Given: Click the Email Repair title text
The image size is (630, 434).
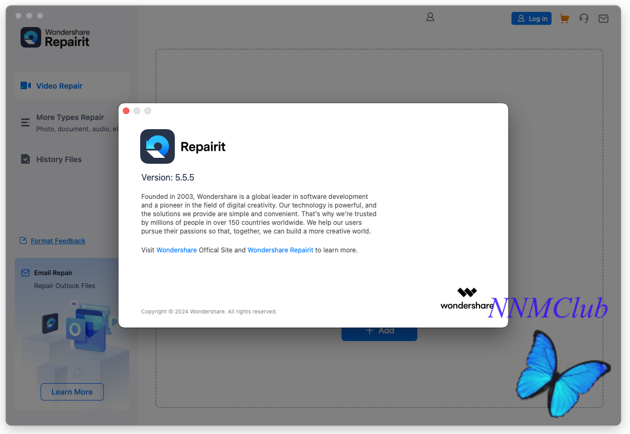Looking at the screenshot, I should (53, 273).
